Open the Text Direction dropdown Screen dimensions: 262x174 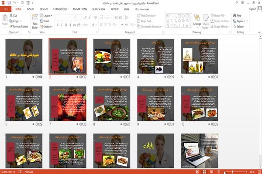pos(147,16)
